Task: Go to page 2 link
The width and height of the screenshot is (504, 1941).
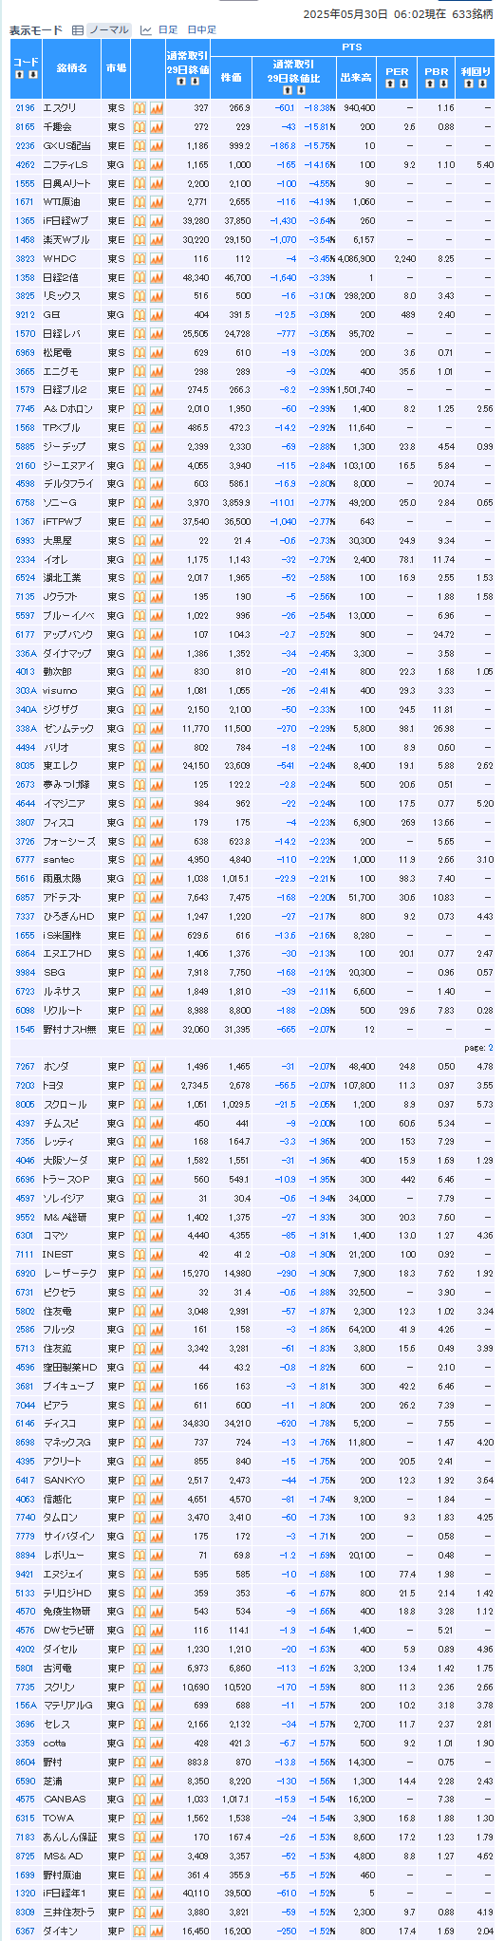Action: point(491,1048)
